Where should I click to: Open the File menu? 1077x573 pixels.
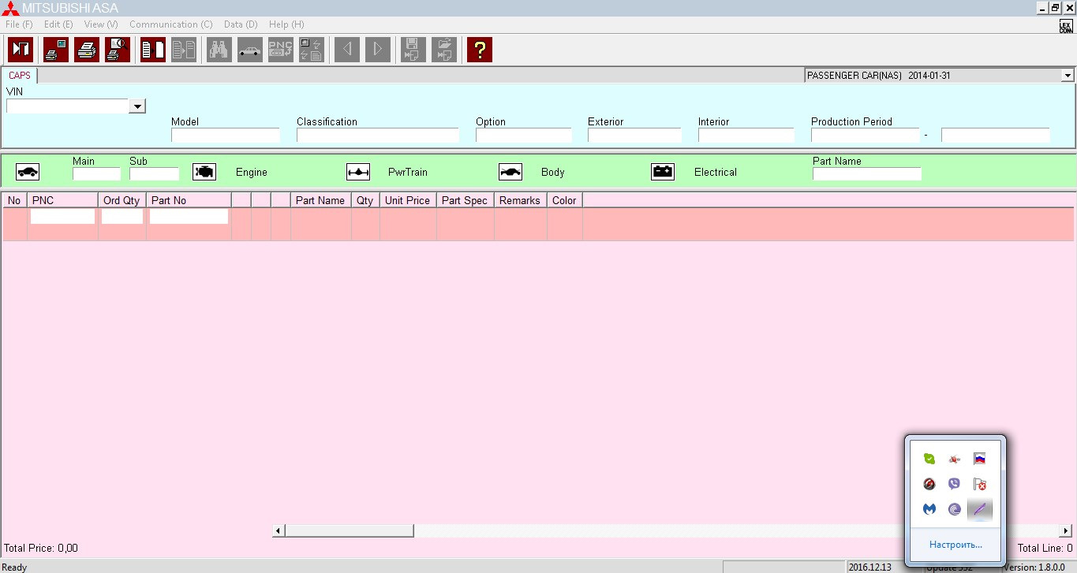click(x=19, y=24)
